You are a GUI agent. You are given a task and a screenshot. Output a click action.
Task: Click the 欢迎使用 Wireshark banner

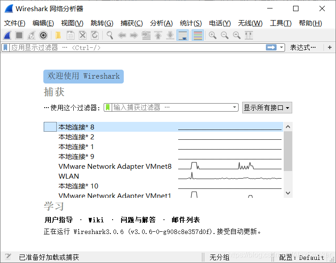coord(84,76)
